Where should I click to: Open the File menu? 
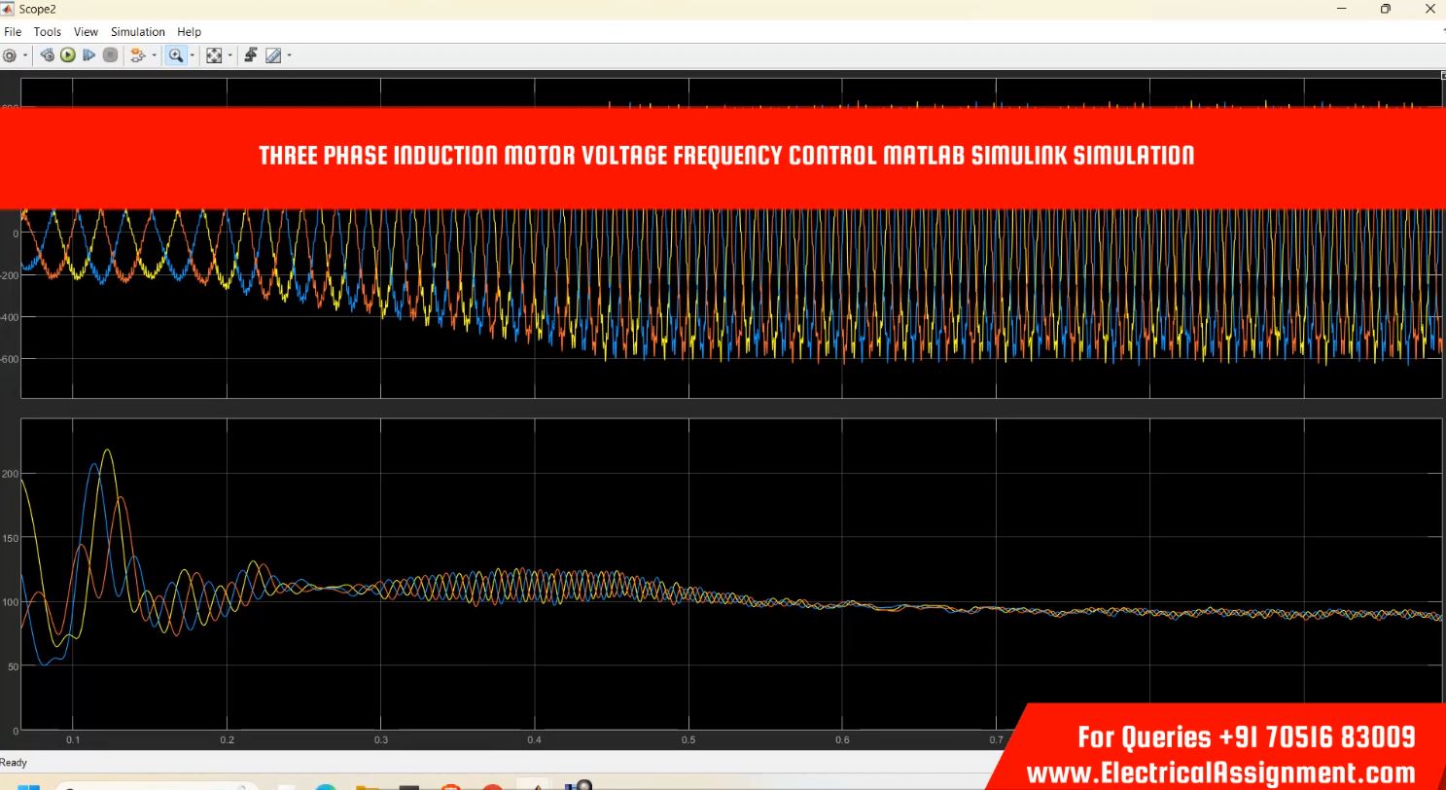(13, 32)
